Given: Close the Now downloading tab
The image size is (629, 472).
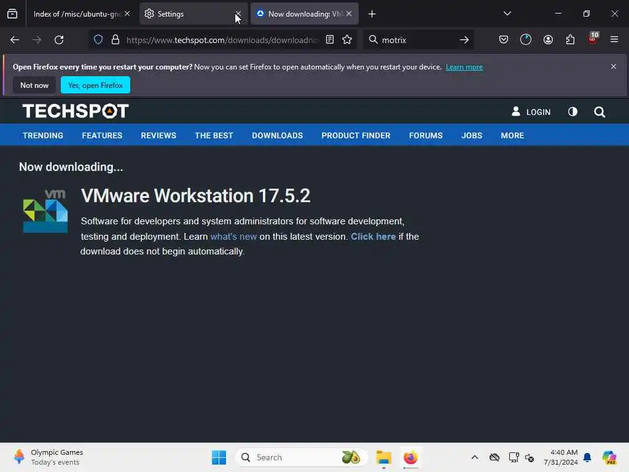Looking at the screenshot, I should tap(349, 14).
